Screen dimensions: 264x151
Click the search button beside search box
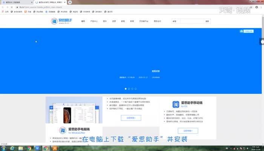(207, 21)
